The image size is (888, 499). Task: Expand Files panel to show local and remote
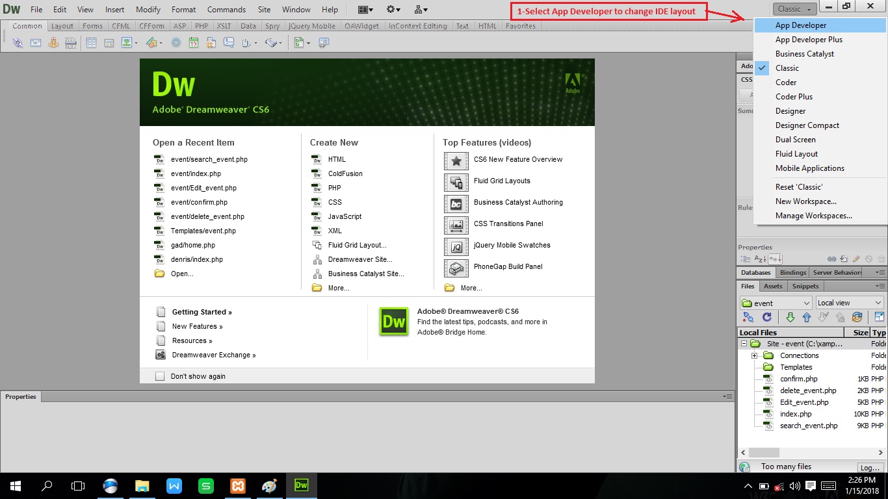tap(880, 317)
